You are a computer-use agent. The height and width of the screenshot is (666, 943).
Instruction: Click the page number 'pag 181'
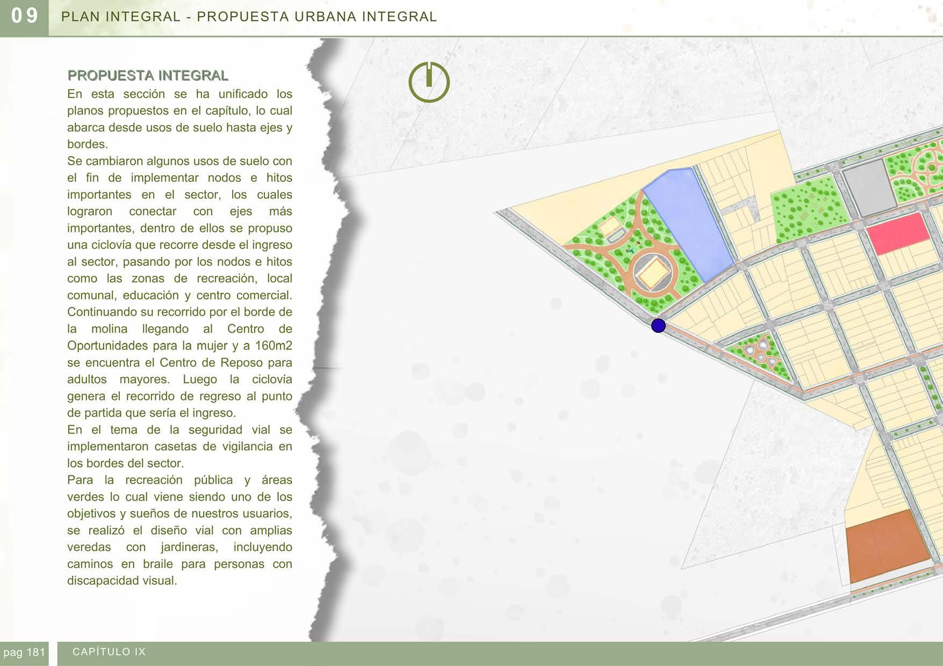point(24,653)
